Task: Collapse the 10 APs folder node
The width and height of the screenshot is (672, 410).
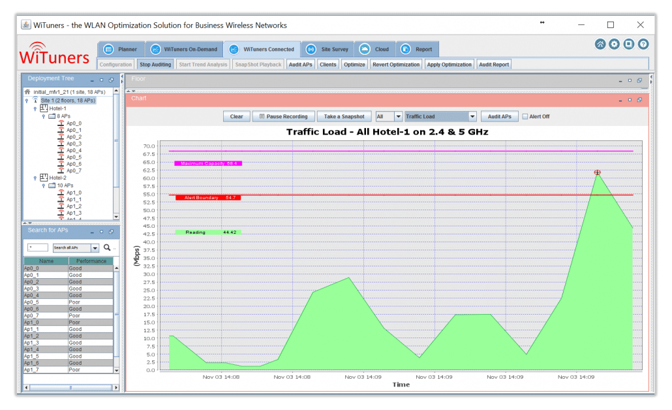Action: click(x=43, y=186)
